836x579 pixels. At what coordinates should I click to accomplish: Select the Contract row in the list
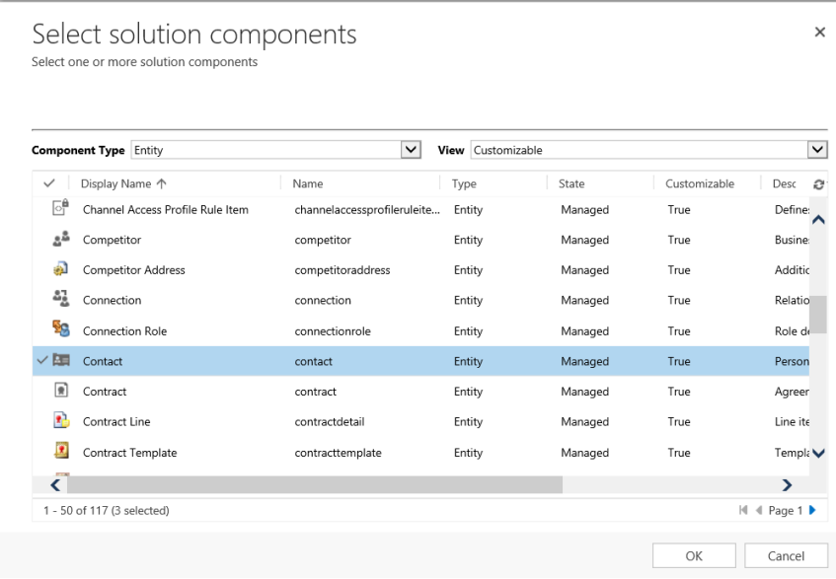[197, 392]
